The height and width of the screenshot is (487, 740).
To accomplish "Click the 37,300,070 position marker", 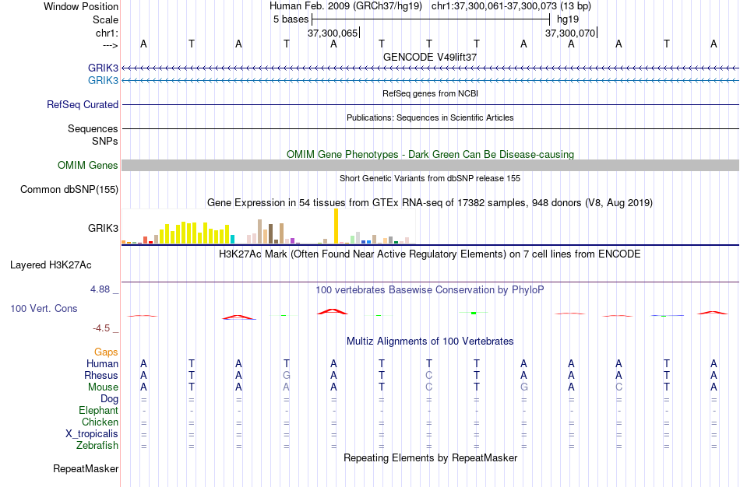I will [x=570, y=33].
